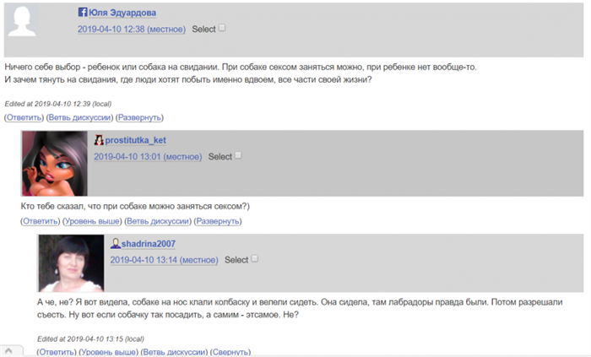Screen dimensions: 591x357
Task: Click the comment text starting 'Кто тебе сказал'
Action: 135,207
